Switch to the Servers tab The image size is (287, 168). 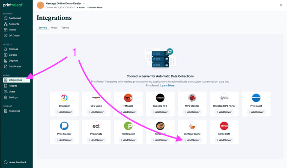[x=43, y=28]
